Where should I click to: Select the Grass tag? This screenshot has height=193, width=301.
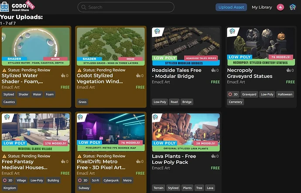[x=82, y=102]
